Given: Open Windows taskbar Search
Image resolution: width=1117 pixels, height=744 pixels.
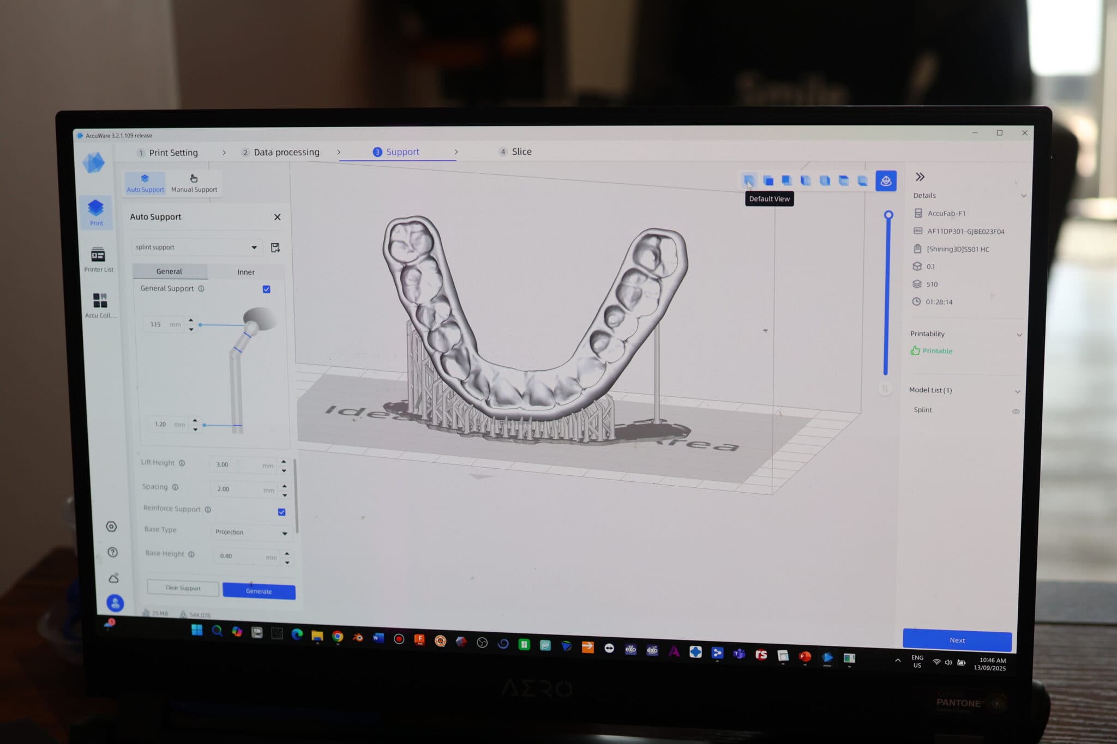Looking at the screenshot, I should [217, 631].
